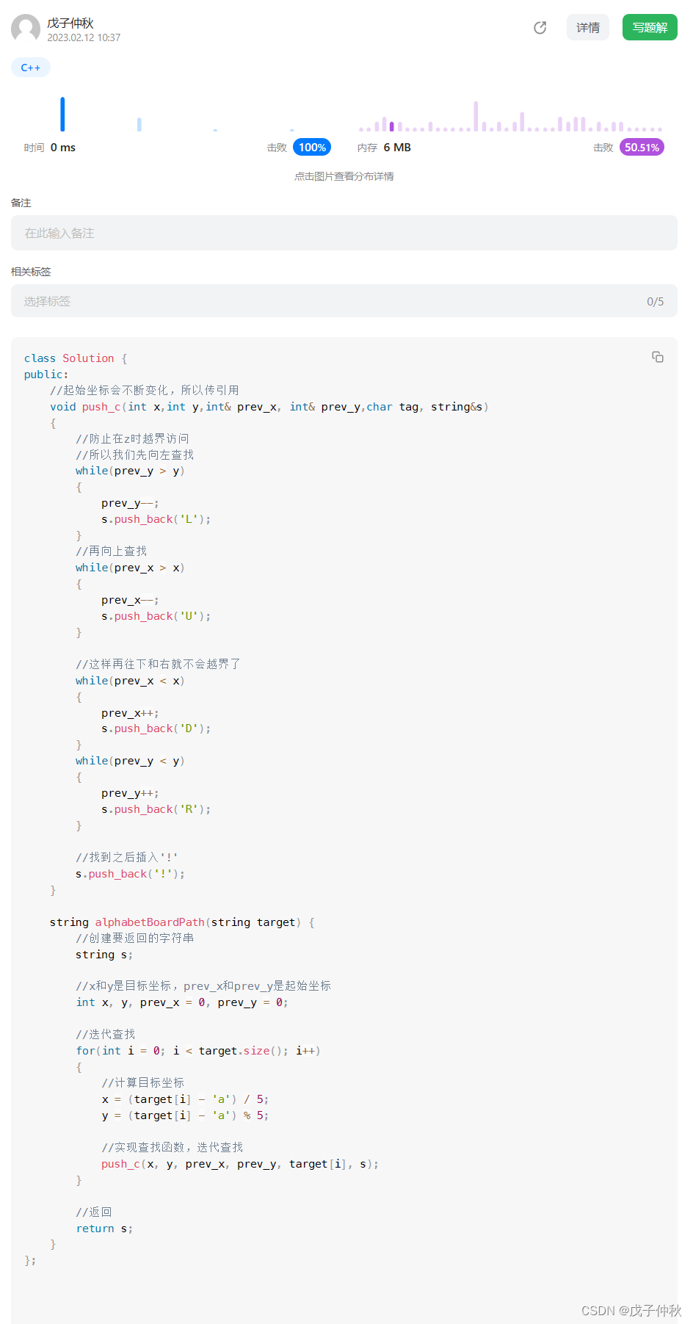Image resolution: width=693 pixels, height=1324 pixels.
Task: Click the dark purple memory bar
Action: coord(391,126)
